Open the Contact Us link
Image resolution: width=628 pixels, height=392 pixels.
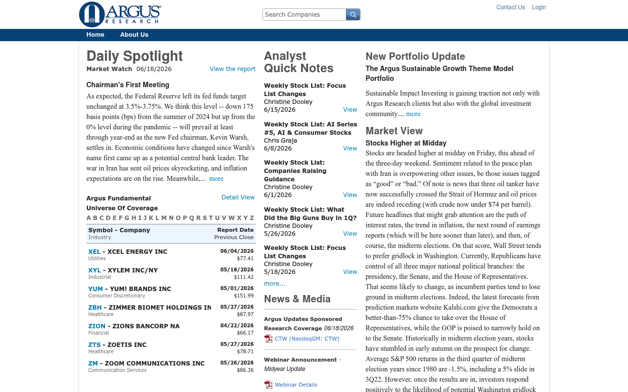tap(511, 7)
